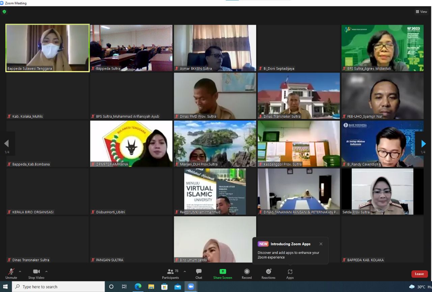
Task: Select Kab. Kolaka_Muhlis tile
Action: pos(48,96)
